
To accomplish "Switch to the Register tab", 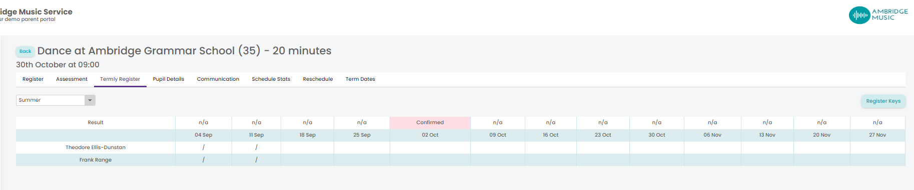I will click(x=33, y=79).
